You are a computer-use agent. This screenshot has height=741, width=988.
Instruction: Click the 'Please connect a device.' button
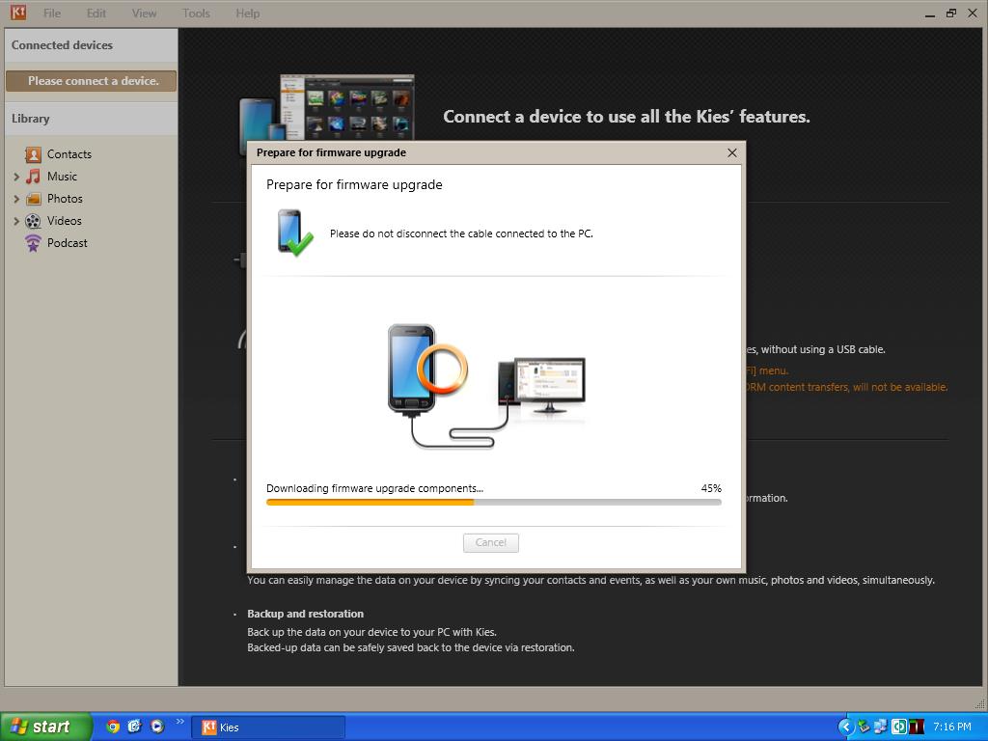(92, 81)
